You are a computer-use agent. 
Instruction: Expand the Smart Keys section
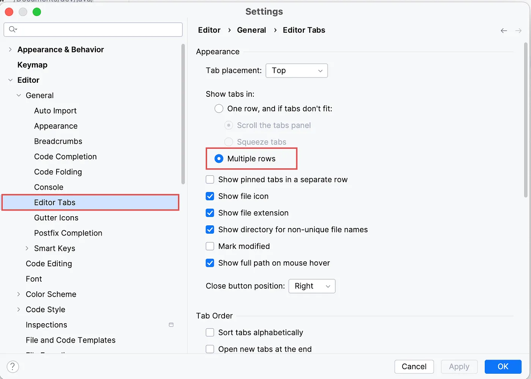(27, 248)
